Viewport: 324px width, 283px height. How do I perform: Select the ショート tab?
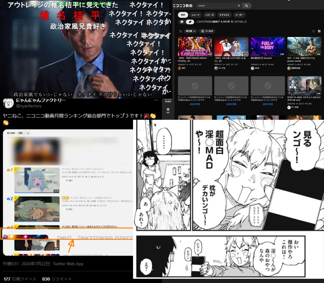click(x=195, y=15)
